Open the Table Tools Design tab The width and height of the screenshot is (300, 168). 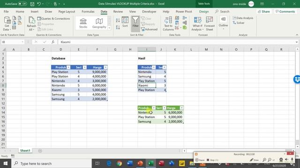pyautogui.click(x=204, y=11)
